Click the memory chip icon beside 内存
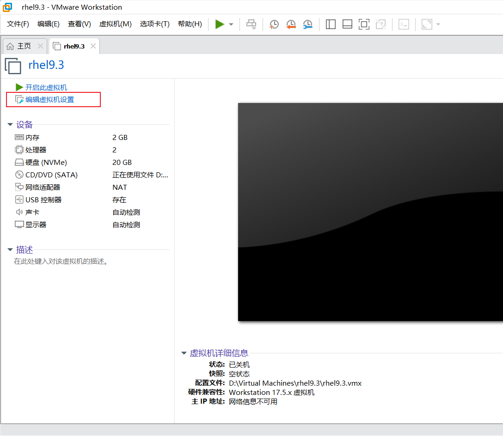This screenshot has width=503, height=436. [x=19, y=138]
